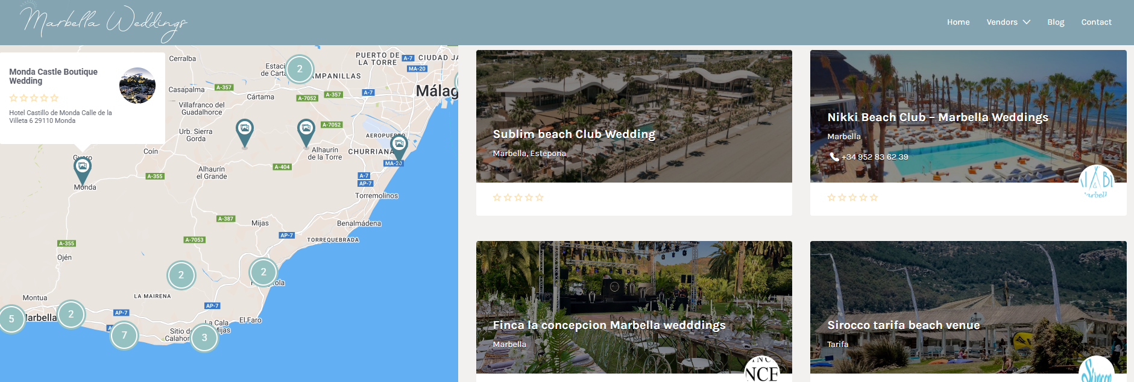1134x382 pixels.
Task: Click 'Marbella, Estepona' location on Sublim card
Action: coord(529,153)
